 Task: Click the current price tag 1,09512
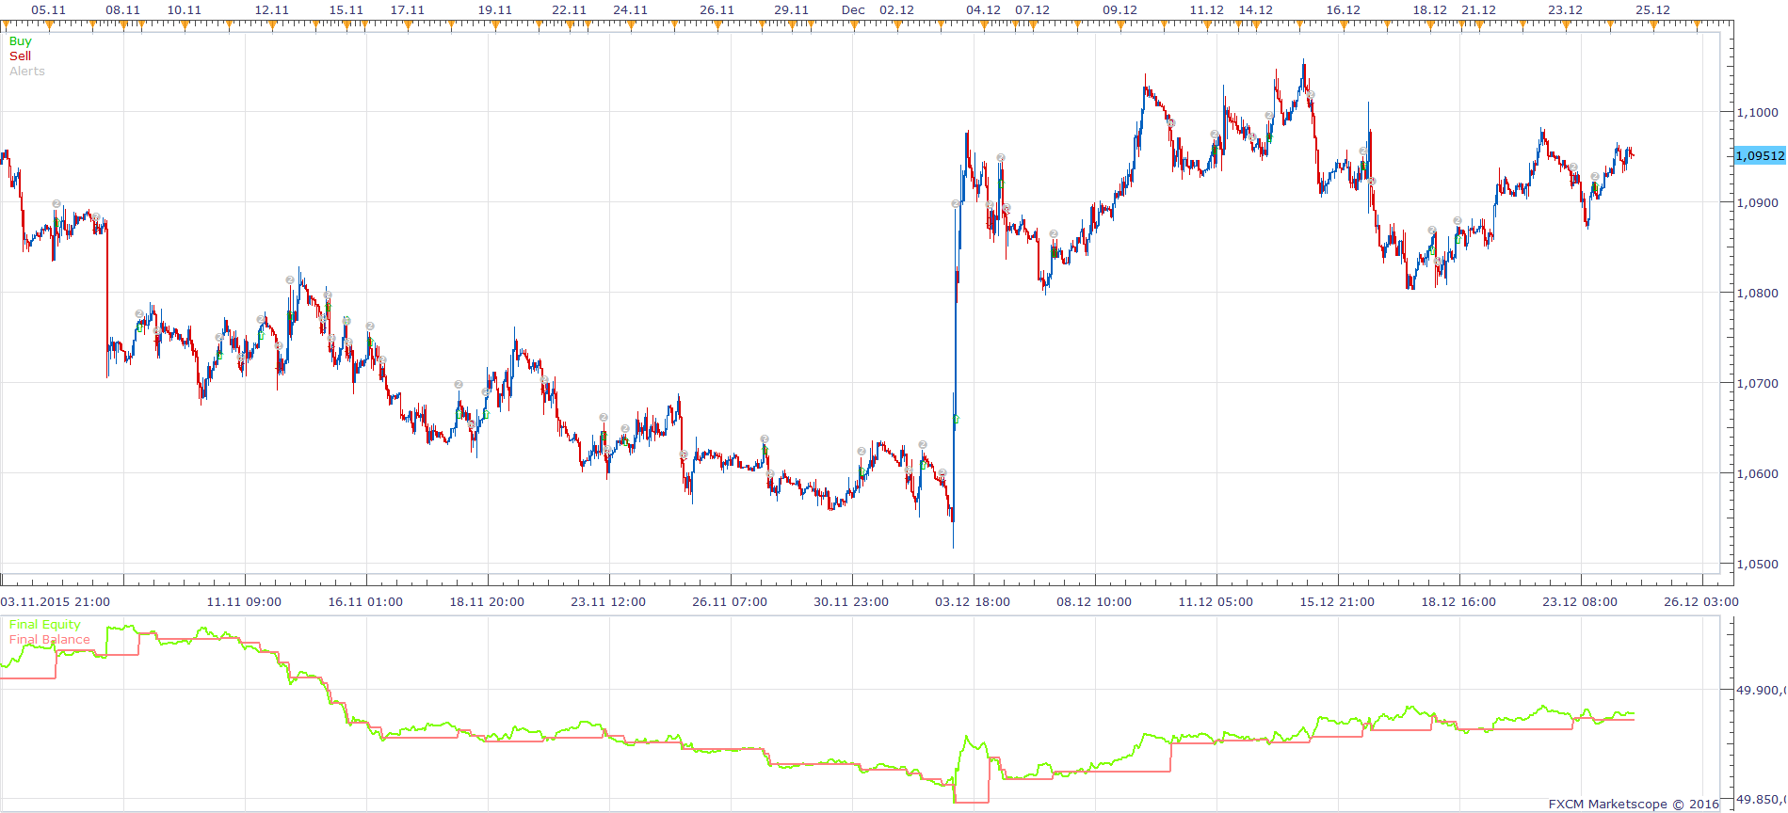[1760, 156]
